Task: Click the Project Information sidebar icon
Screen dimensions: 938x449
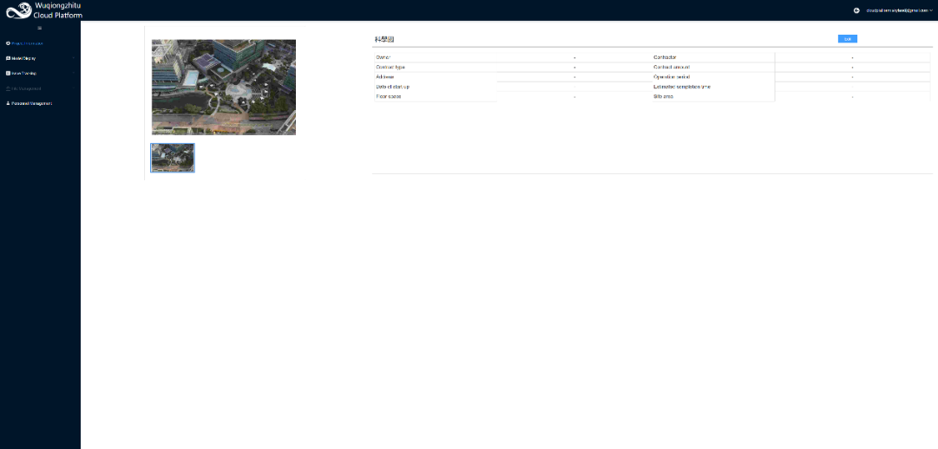Action: coord(8,43)
